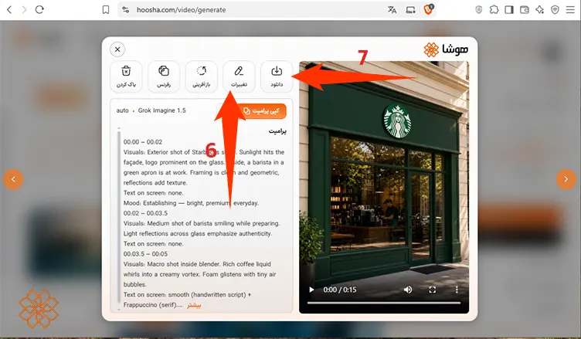
Task: Close the video dialog with X
Action: (117, 49)
